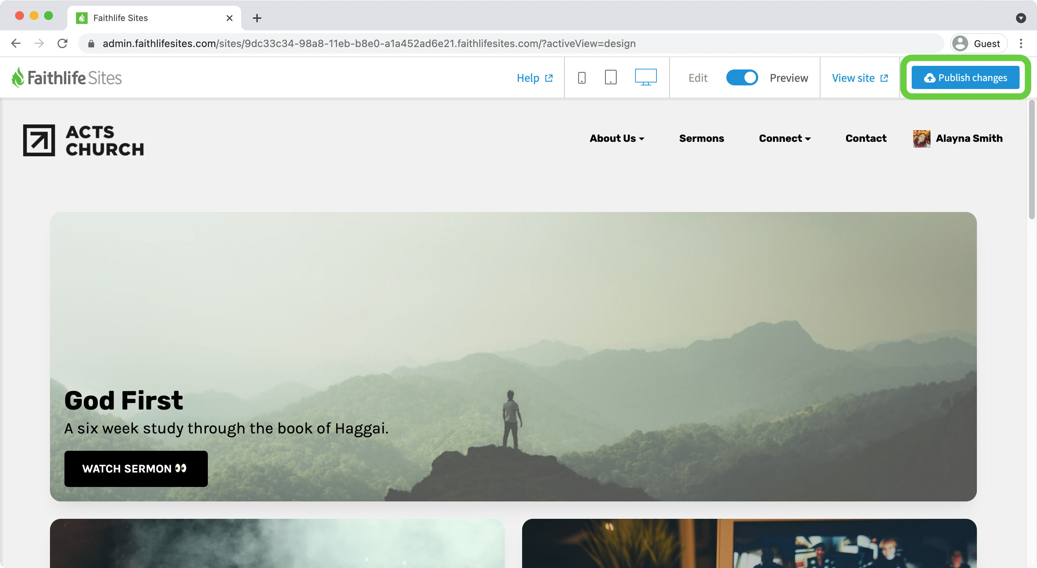Image resolution: width=1037 pixels, height=568 pixels.
Task: Toggle the Edit/Preview switch
Action: (742, 78)
